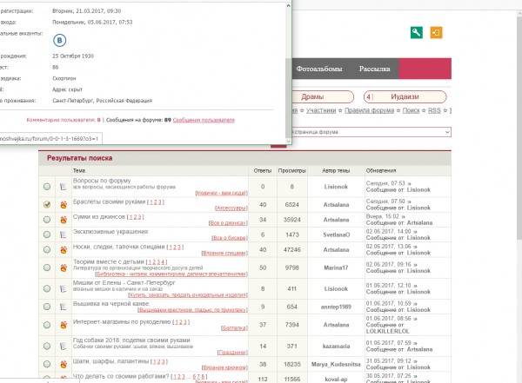
Task: Click the document icon for 'Вышивка на черной канве'
Action: coord(64,307)
